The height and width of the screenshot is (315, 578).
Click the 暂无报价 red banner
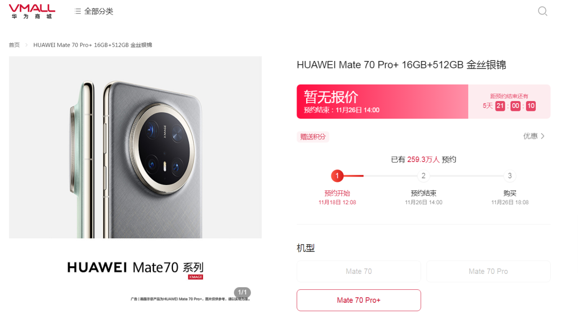pyautogui.click(x=382, y=102)
